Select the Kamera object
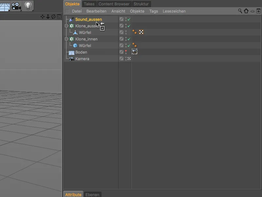Viewport: 262px width, 197px height. [82, 59]
